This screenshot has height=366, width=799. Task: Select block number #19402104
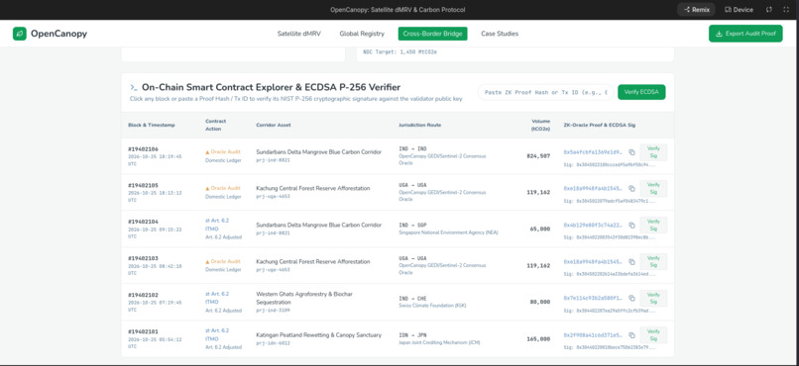point(143,223)
